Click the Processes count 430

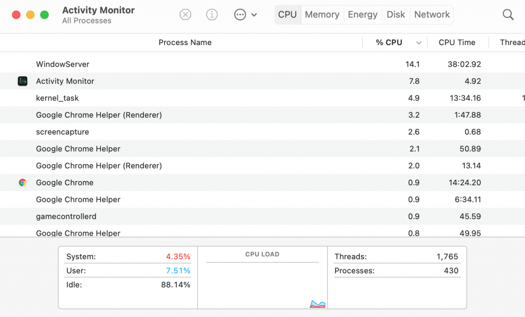coord(451,270)
